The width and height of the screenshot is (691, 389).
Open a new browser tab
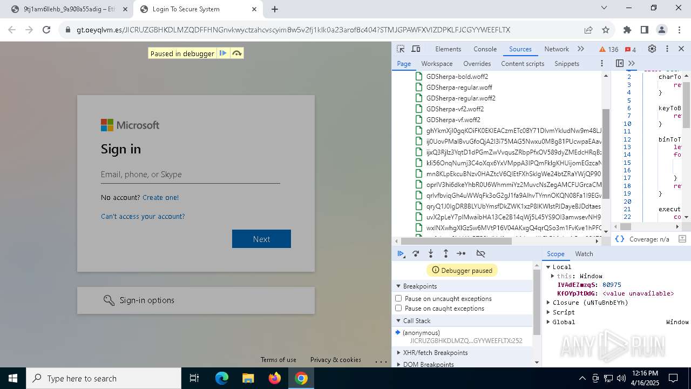[274, 9]
